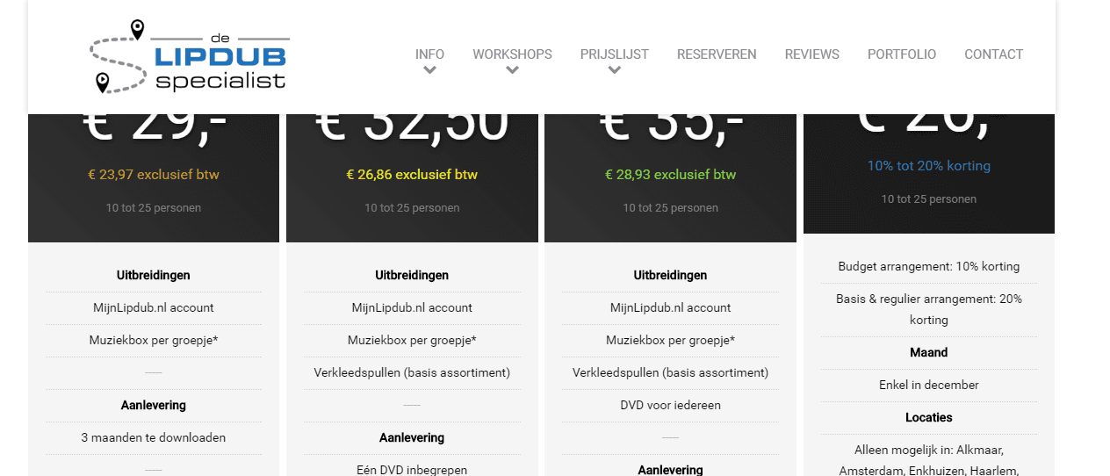The image size is (1110, 476).
Task: Click the Lipdub Specialist logo text
Action: [220, 69]
